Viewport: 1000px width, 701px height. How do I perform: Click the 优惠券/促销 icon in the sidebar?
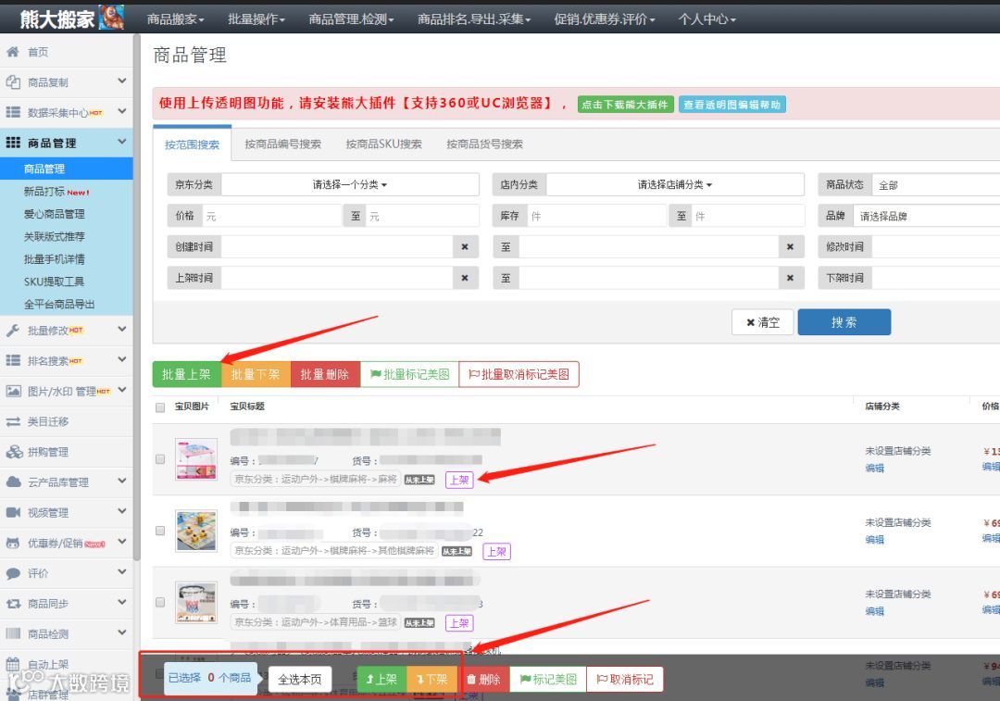click(13, 543)
